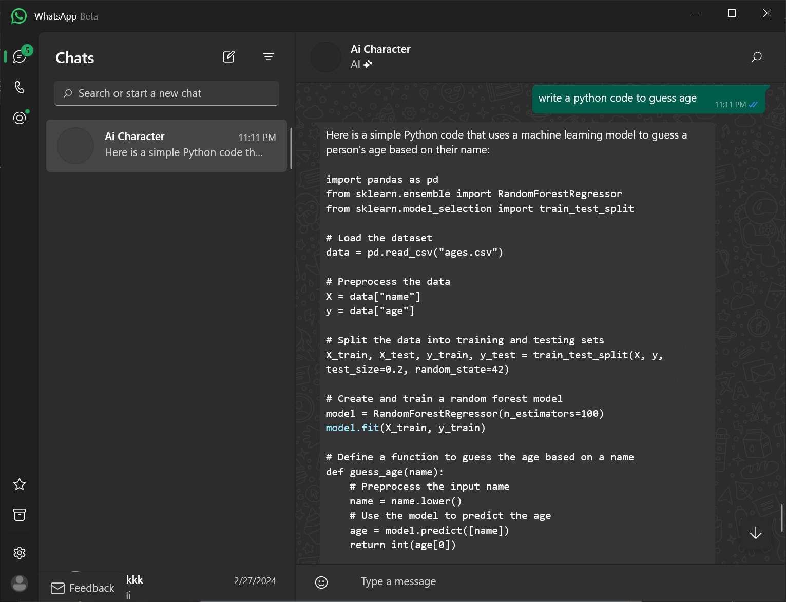Click the Feedback button
The height and width of the screenshot is (602, 786).
point(83,588)
